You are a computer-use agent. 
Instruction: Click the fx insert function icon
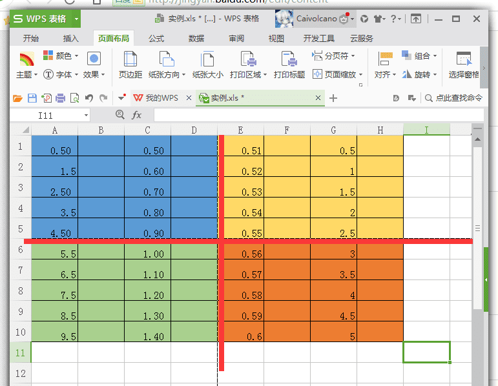(x=136, y=115)
